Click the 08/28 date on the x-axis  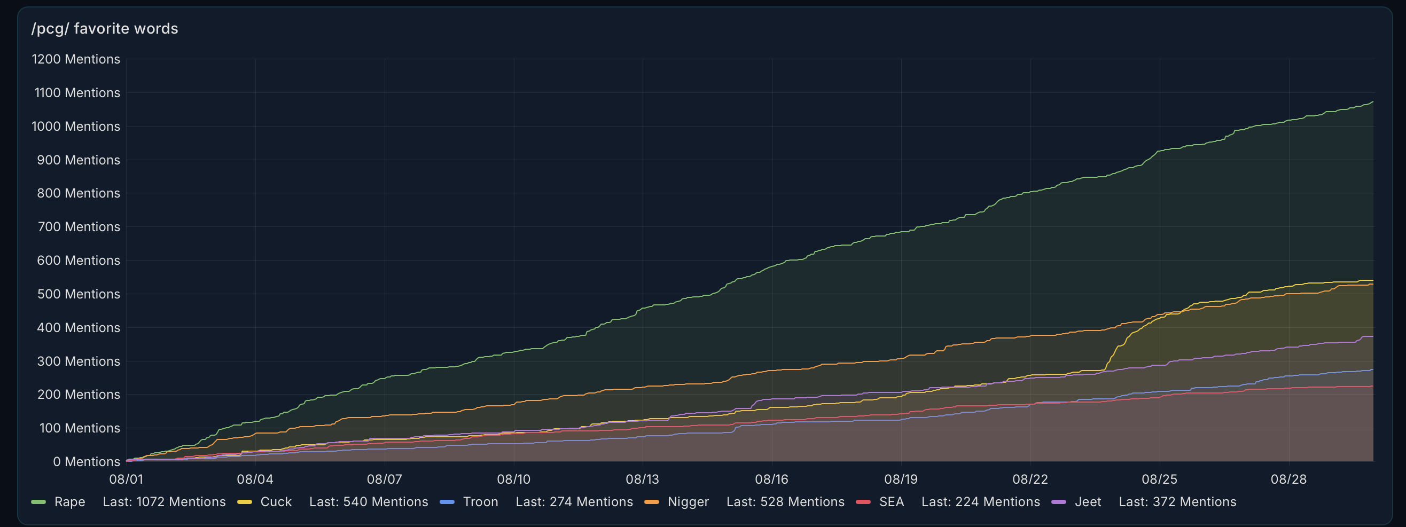click(1288, 479)
